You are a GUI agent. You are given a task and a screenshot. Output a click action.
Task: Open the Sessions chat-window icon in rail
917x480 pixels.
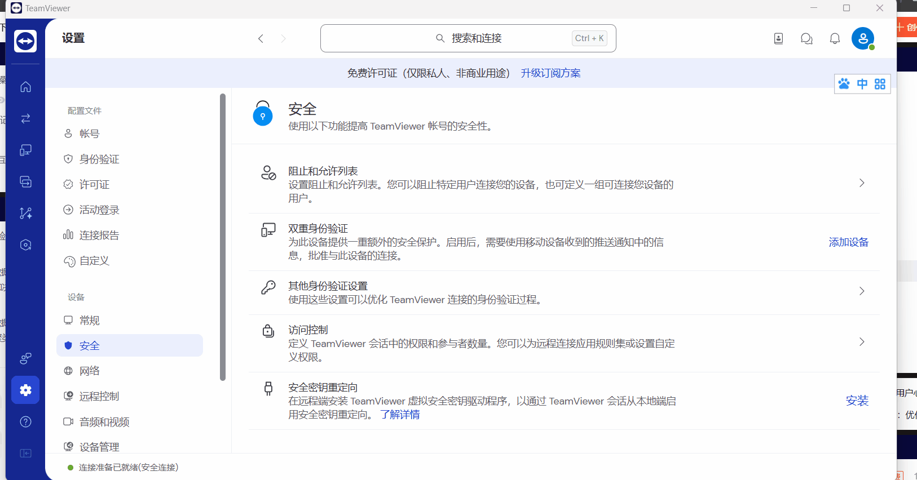click(x=25, y=181)
